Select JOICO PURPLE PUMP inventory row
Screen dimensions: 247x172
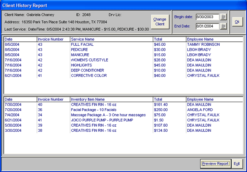(x=123, y=120)
